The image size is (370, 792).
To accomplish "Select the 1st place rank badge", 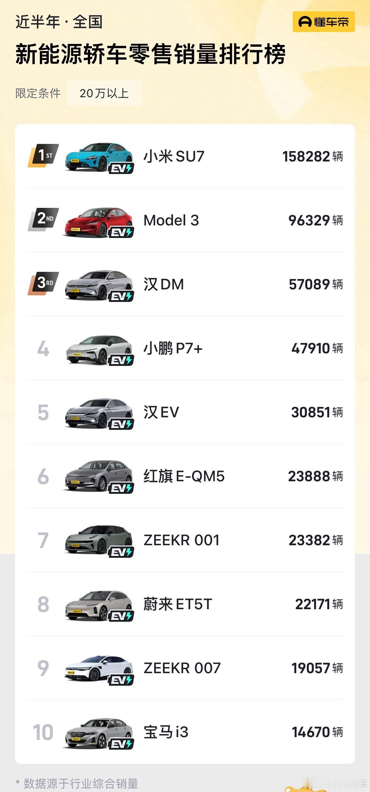I will point(43,155).
